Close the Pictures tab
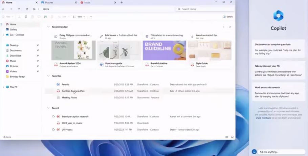 pos(76,3)
